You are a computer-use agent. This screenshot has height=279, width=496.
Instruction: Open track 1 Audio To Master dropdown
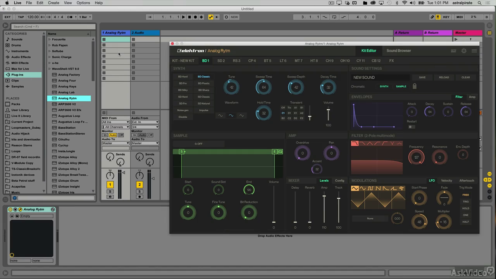pos(115,143)
